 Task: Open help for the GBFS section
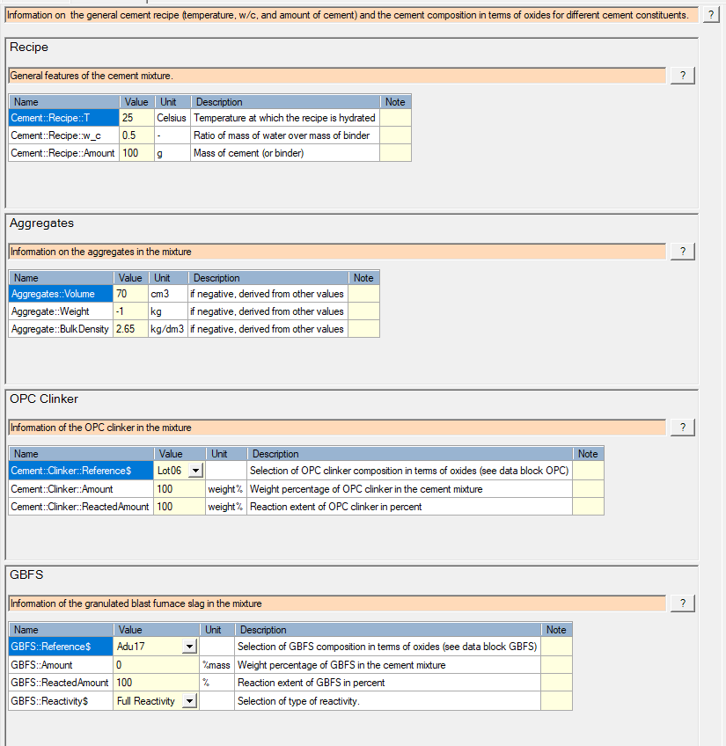coord(682,603)
